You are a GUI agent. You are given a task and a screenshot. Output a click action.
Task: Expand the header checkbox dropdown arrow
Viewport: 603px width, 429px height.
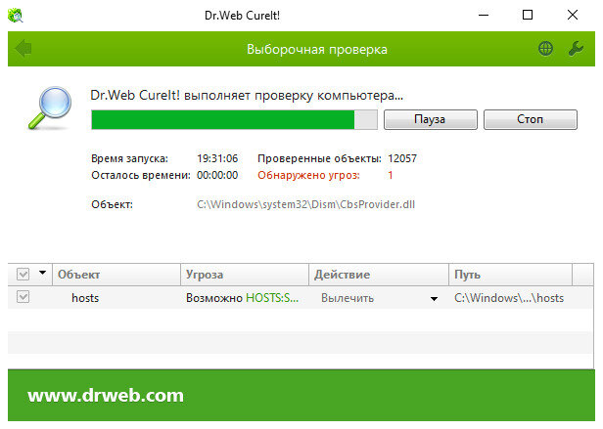click(43, 273)
